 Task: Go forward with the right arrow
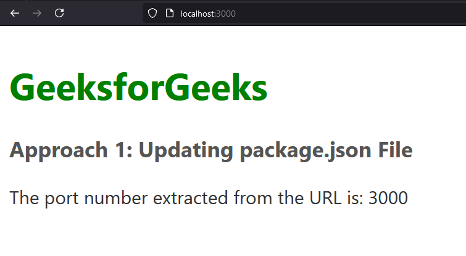(37, 13)
